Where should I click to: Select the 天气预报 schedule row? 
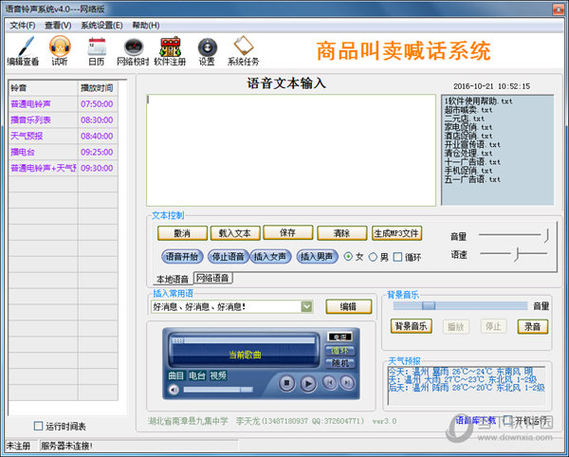64,136
